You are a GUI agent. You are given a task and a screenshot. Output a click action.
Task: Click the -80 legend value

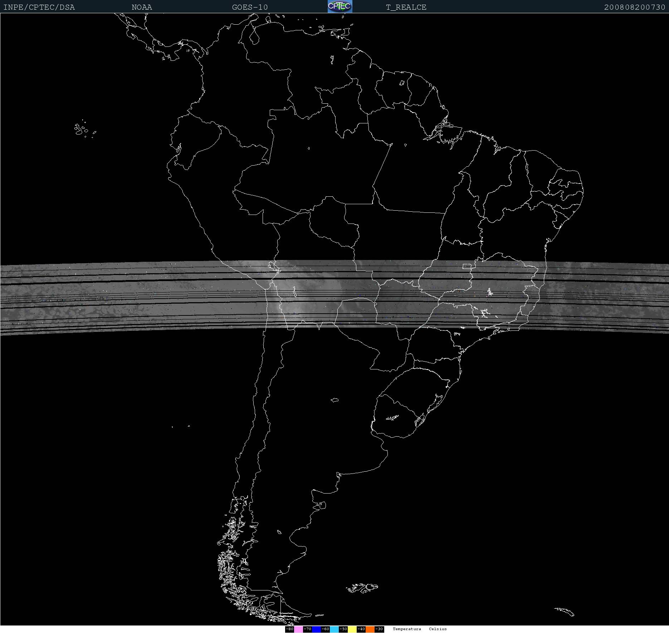pos(289,629)
